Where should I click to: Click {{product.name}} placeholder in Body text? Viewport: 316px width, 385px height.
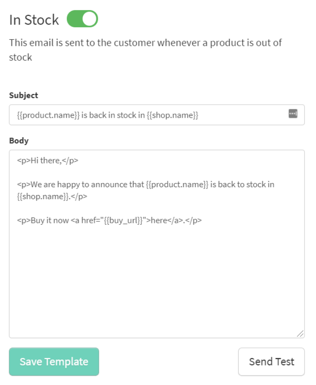(x=177, y=184)
